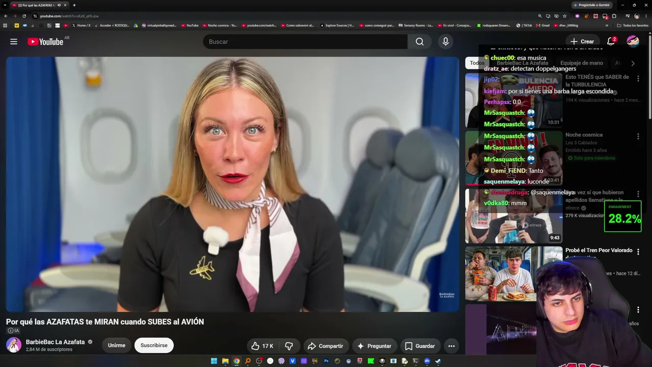The image size is (652, 367).
Task: Open options for the Noche cosmica video
Action: tap(638, 137)
